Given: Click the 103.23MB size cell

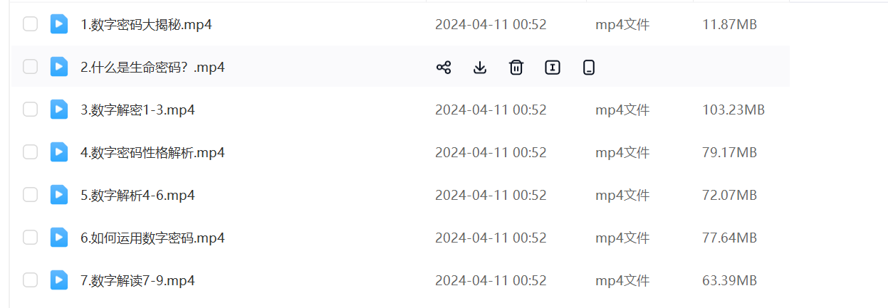Looking at the screenshot, I should coord(733,110).
